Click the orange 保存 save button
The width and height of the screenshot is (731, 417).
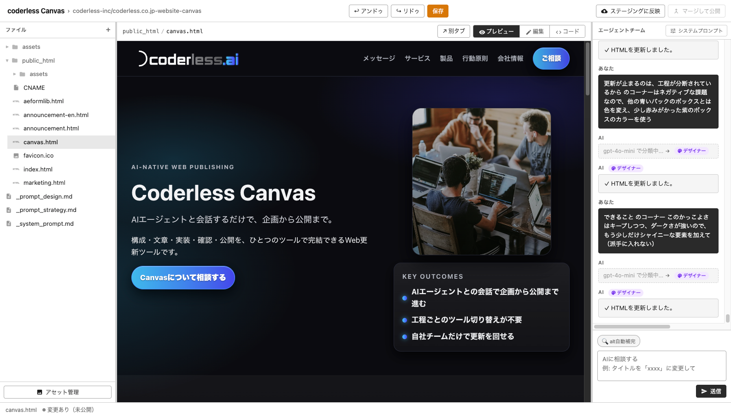pos(438,11)
